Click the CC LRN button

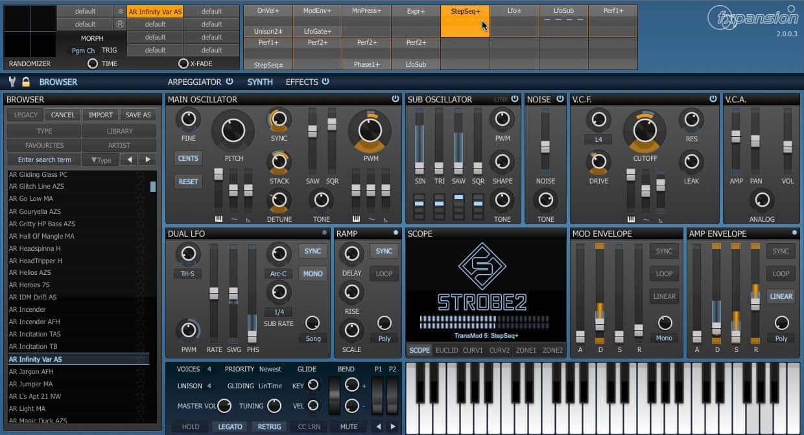tap(310, 427)
